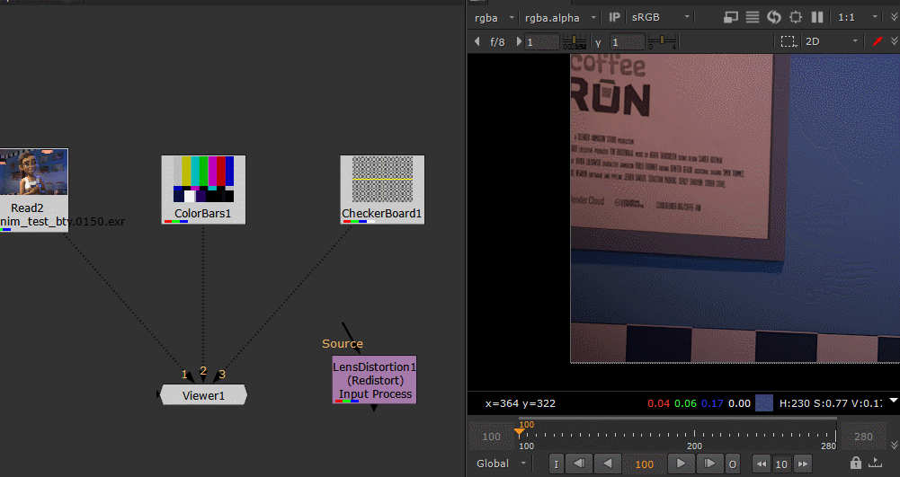Toggle the scanline display icon in viewer
Image resolution: width=900 pixels, height=477 pixels.
click(753, 17)
